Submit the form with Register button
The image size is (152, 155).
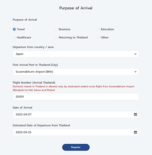click(76, 147)
